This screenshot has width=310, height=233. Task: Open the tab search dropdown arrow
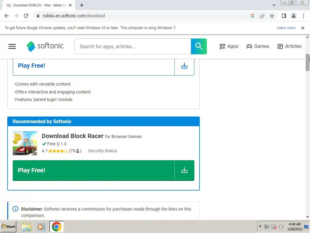274,5
